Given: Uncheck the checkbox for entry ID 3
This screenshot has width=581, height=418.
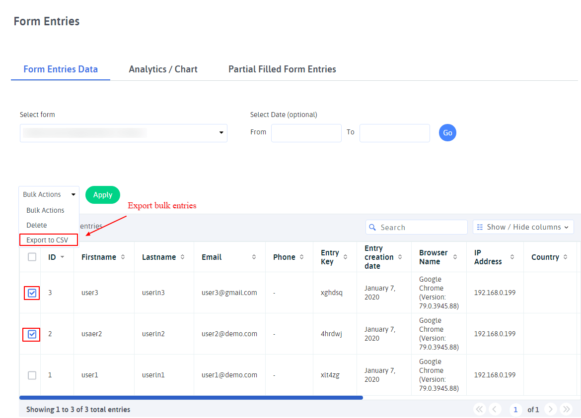Looking at the screenshot, I should (32, 293).
